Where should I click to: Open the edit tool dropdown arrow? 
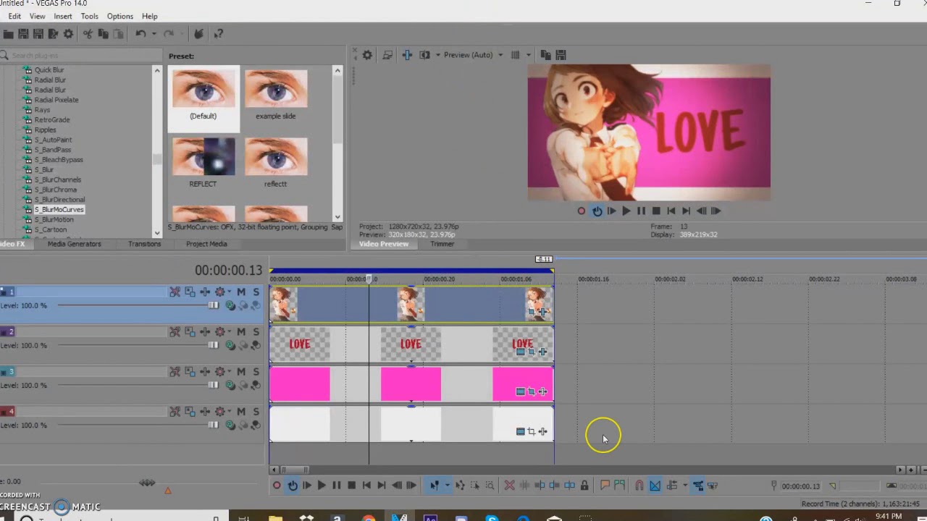tap(447, 486)
